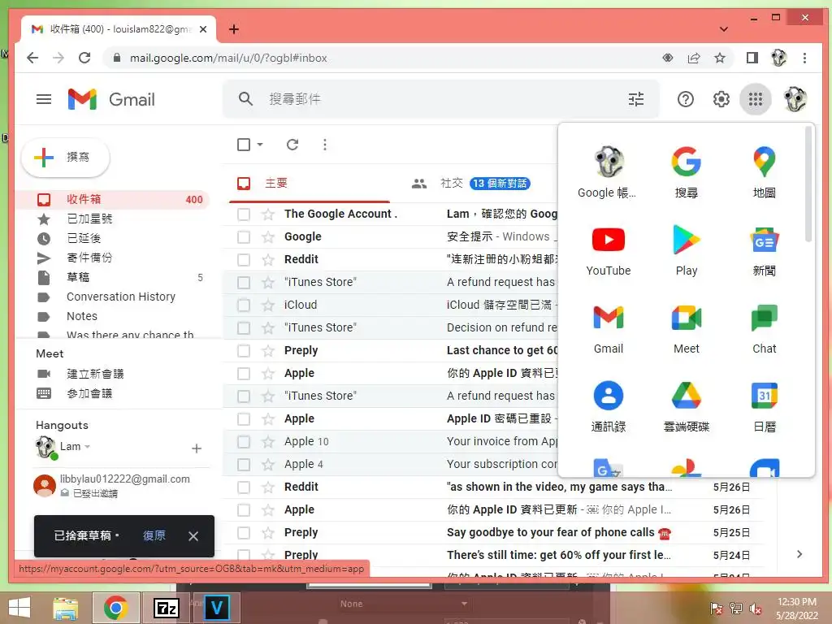Open the Gmail support help icon
Viewport: 832px width, 624px height.
click(x=685, y=99)
